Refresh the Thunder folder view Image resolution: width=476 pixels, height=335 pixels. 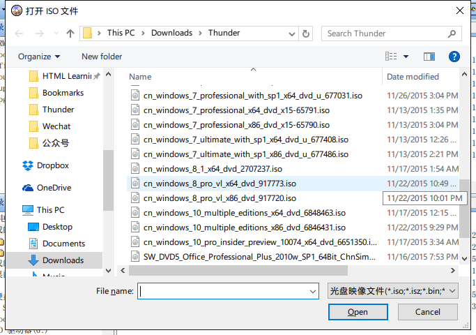[306, 33]
